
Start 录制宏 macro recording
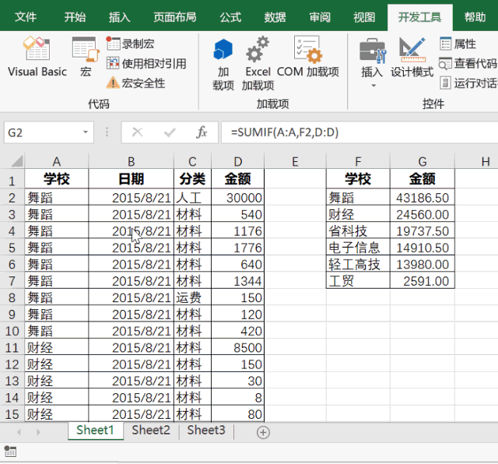(x=130, y=44)
